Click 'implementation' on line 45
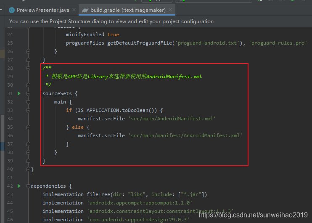 pyautogui.click(x=63, y=211)
